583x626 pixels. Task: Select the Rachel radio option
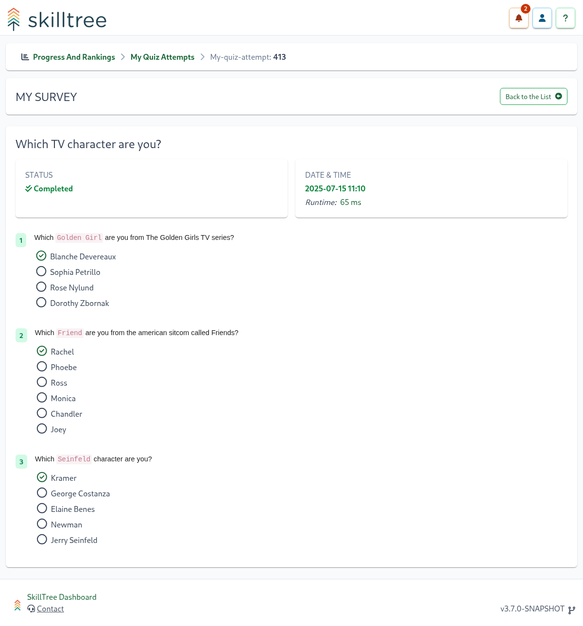[x=42, y=351]
